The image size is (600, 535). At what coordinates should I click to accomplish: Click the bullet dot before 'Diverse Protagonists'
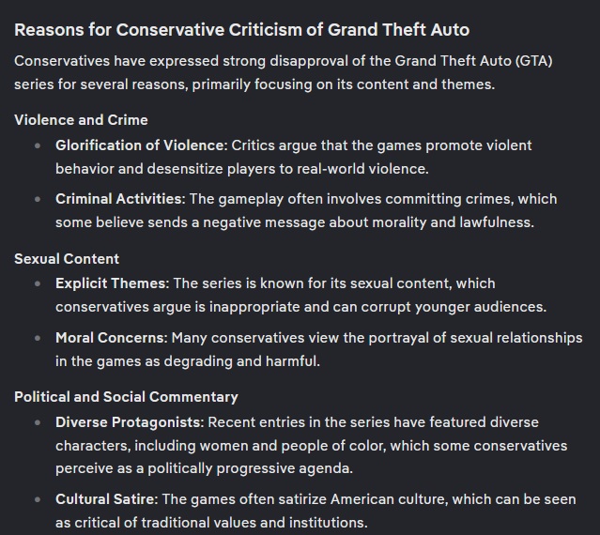[38, 422]
